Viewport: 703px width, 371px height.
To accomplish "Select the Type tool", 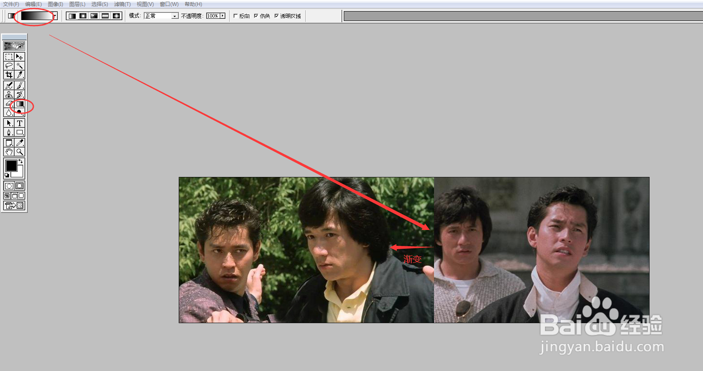I will tap(20, 123).
